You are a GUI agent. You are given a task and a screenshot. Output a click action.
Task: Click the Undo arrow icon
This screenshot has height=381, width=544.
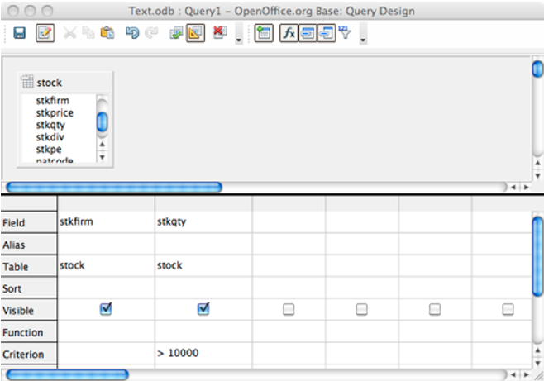pos(132,34)
